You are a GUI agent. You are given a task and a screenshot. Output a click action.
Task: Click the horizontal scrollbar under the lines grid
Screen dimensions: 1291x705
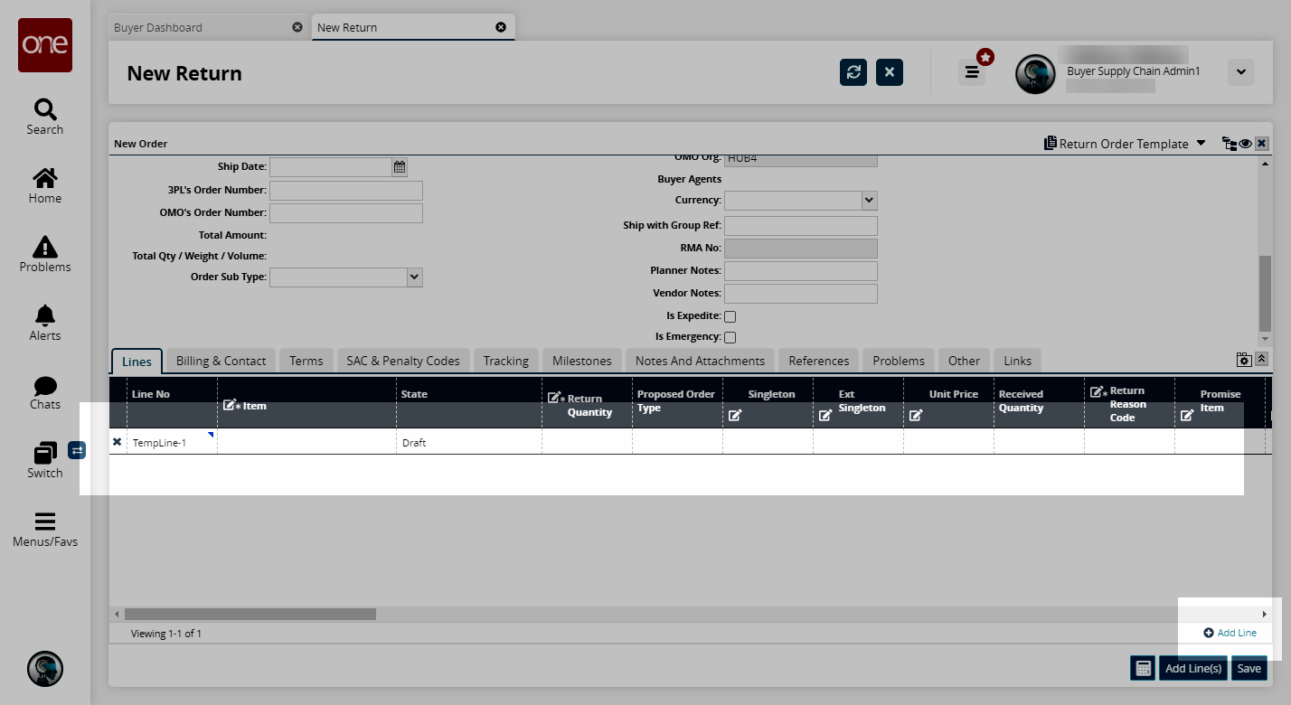pyautogui.click(x=250, y=615)
